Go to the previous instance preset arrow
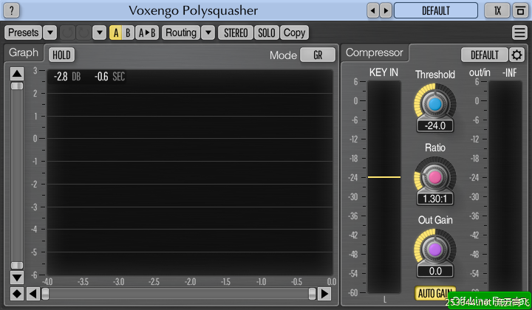Image resolution: width=532 pixels, height=310 pixels. pos(373,10)
